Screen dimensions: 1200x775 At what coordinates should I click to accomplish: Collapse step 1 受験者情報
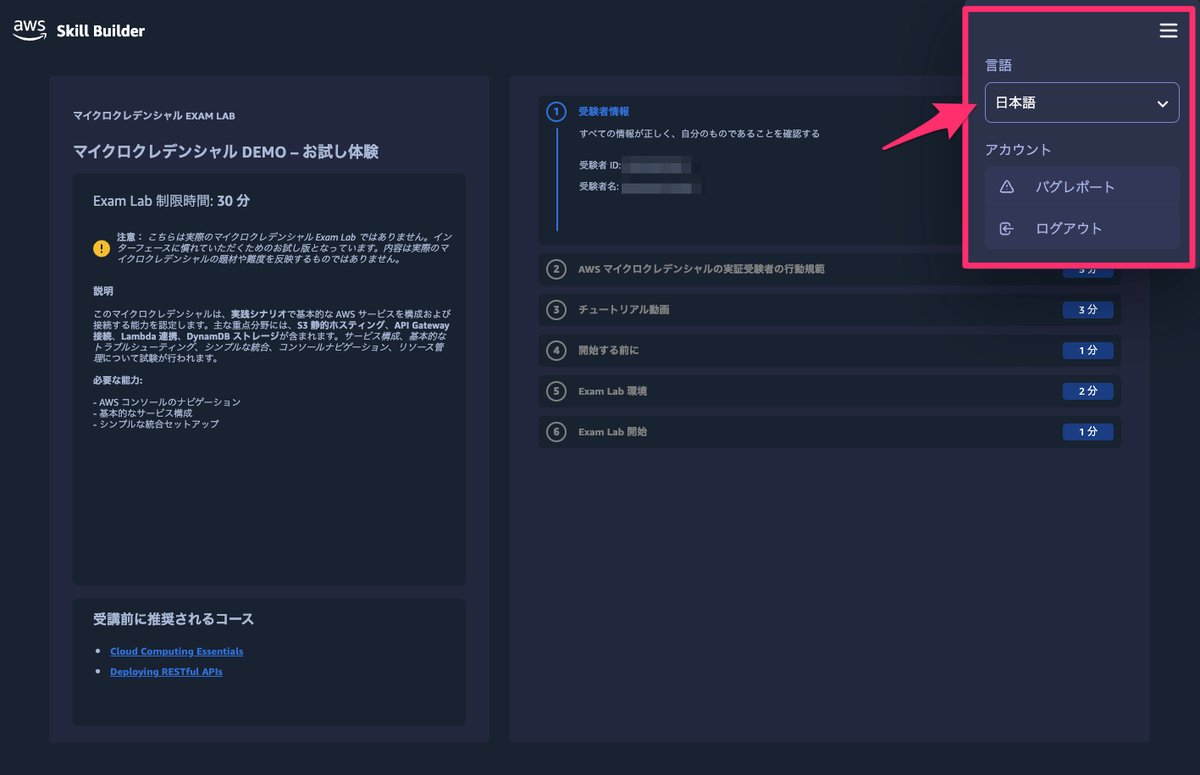point(603,112)
